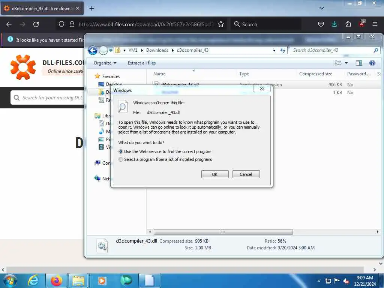Click Search for your missing DLL field
The image size is (384, 288).
[48, 98]
